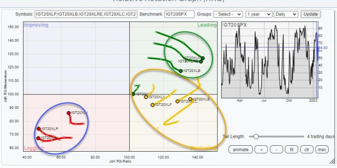337x168 pixels.
Task: Click the Improving quadrant label
Action: point(36,25)
